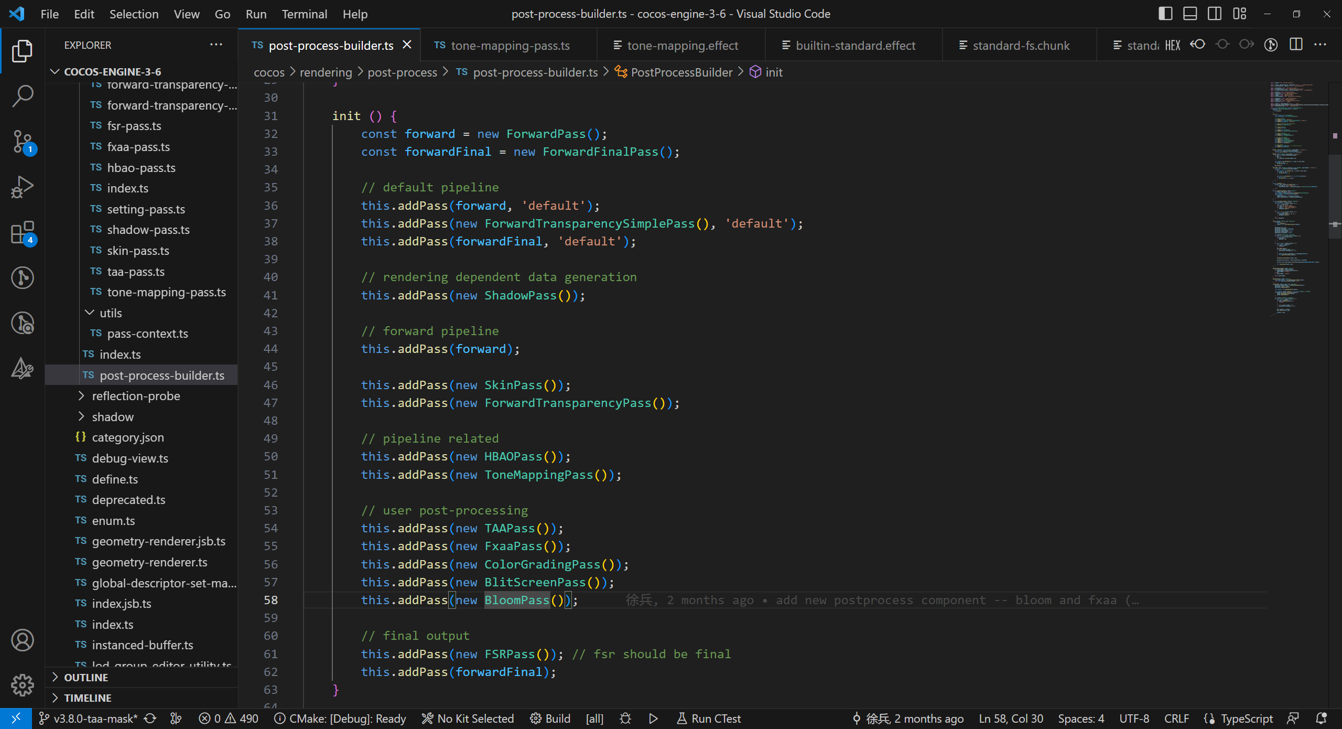Viewport: 1342px width, 729px height.
Task: Change file encoding UTF-8
Action: pyautogui.click(x=1134, y=719)
